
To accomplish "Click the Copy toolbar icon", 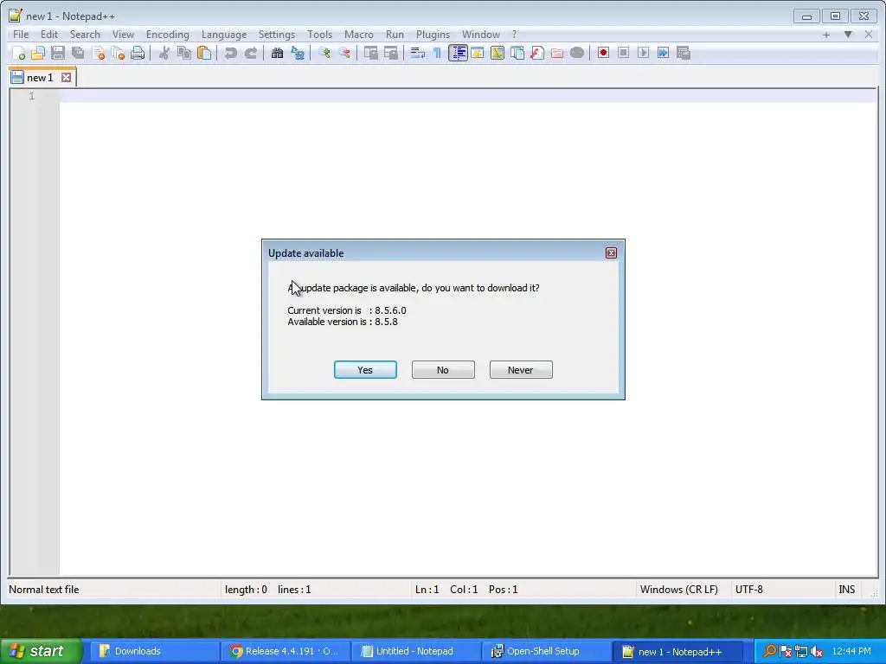I will tap(184, 53).
